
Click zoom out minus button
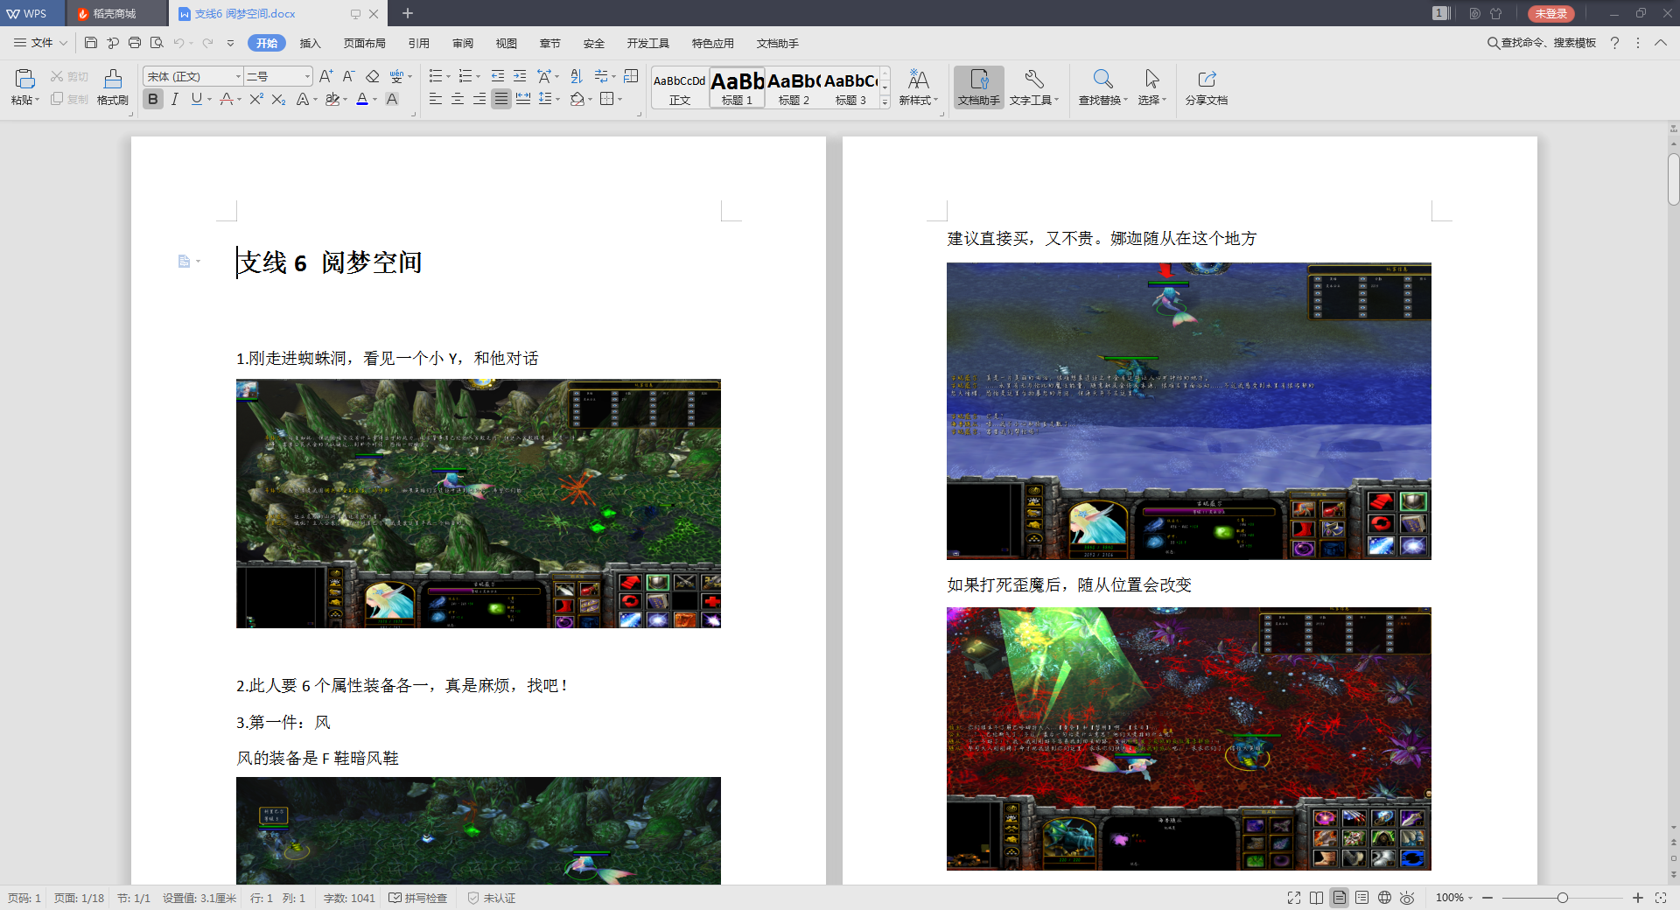pyautogui.click(x=1487, y=898)
